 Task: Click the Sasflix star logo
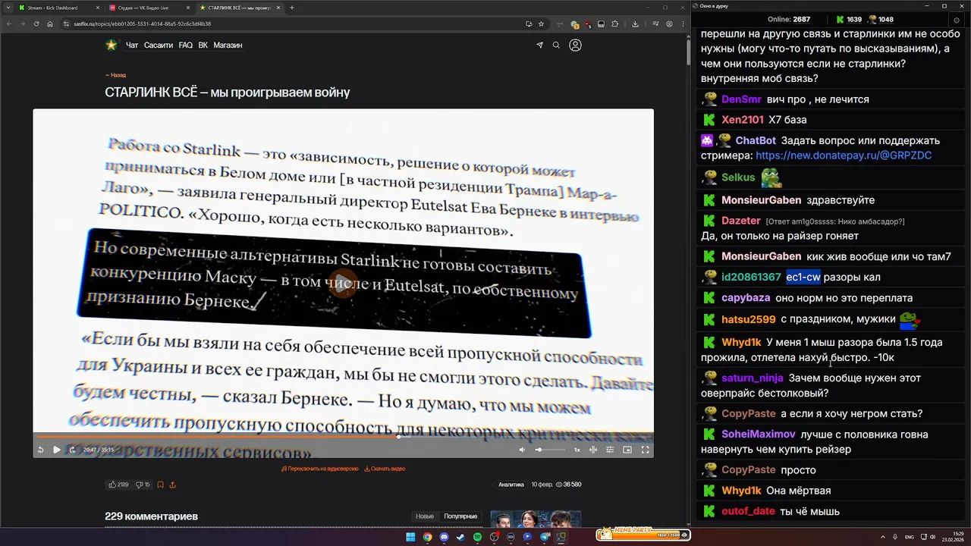click(x=111, y=45)
